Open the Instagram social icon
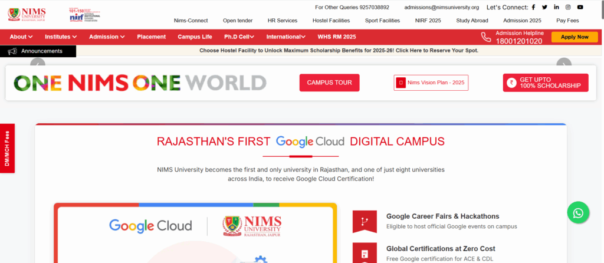Image resolution: width=604 pixels, height=263 pixels. click(568, 7)
